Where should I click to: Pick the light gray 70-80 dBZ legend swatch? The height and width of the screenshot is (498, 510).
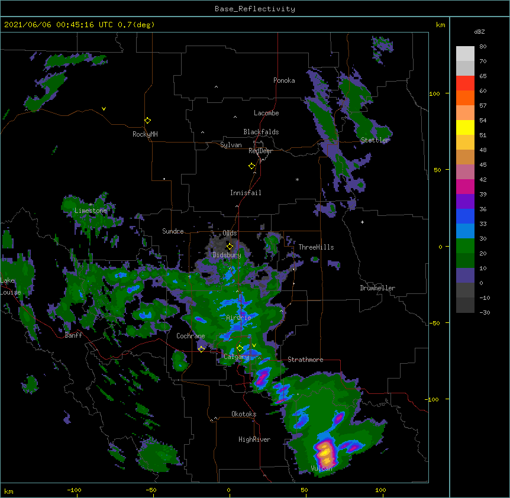point(465,54)
